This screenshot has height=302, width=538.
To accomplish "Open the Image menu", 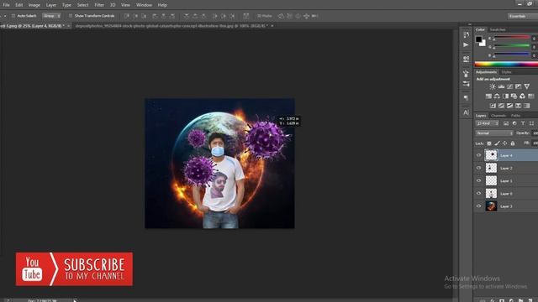I will (34, 5).
